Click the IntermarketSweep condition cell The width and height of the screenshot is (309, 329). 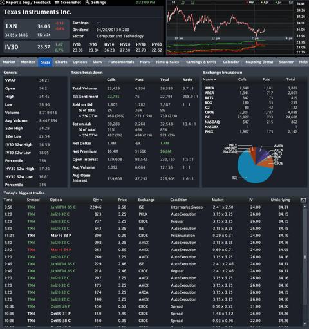tap(187, 207)
